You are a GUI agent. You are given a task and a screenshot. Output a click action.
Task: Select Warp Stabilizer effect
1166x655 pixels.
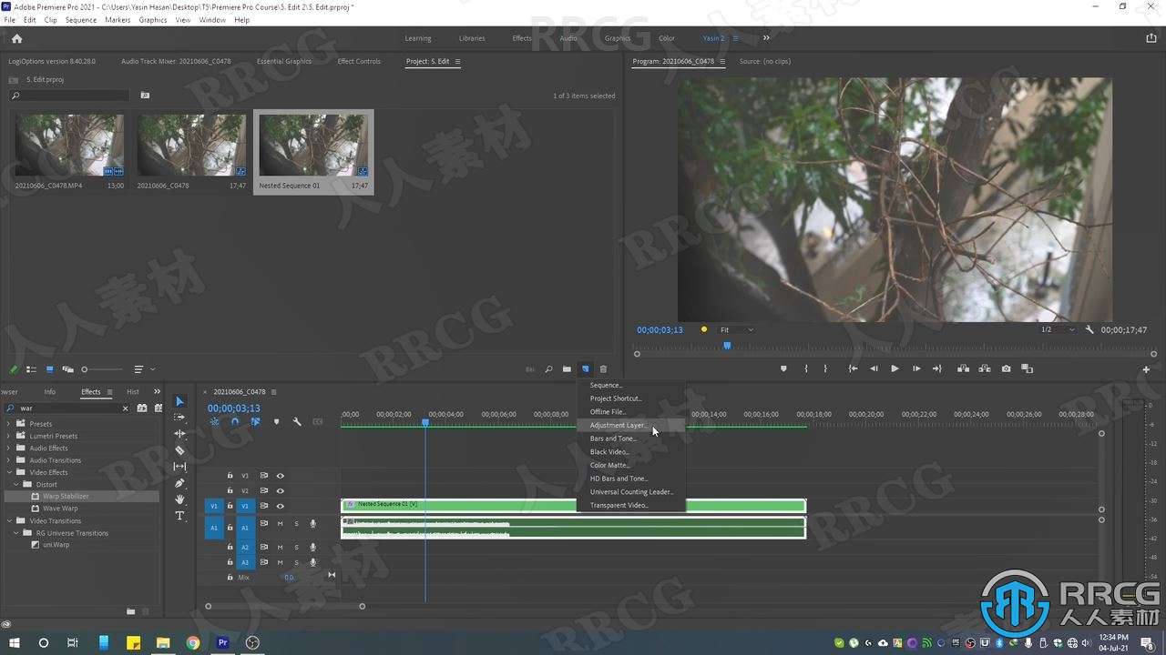pos(66,497)
